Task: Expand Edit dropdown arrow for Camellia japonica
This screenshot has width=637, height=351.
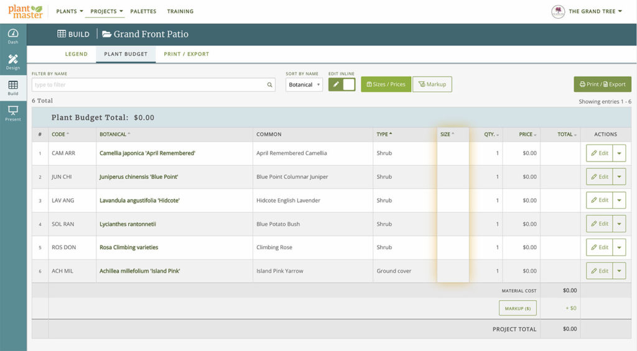Action: coord(619,153)
